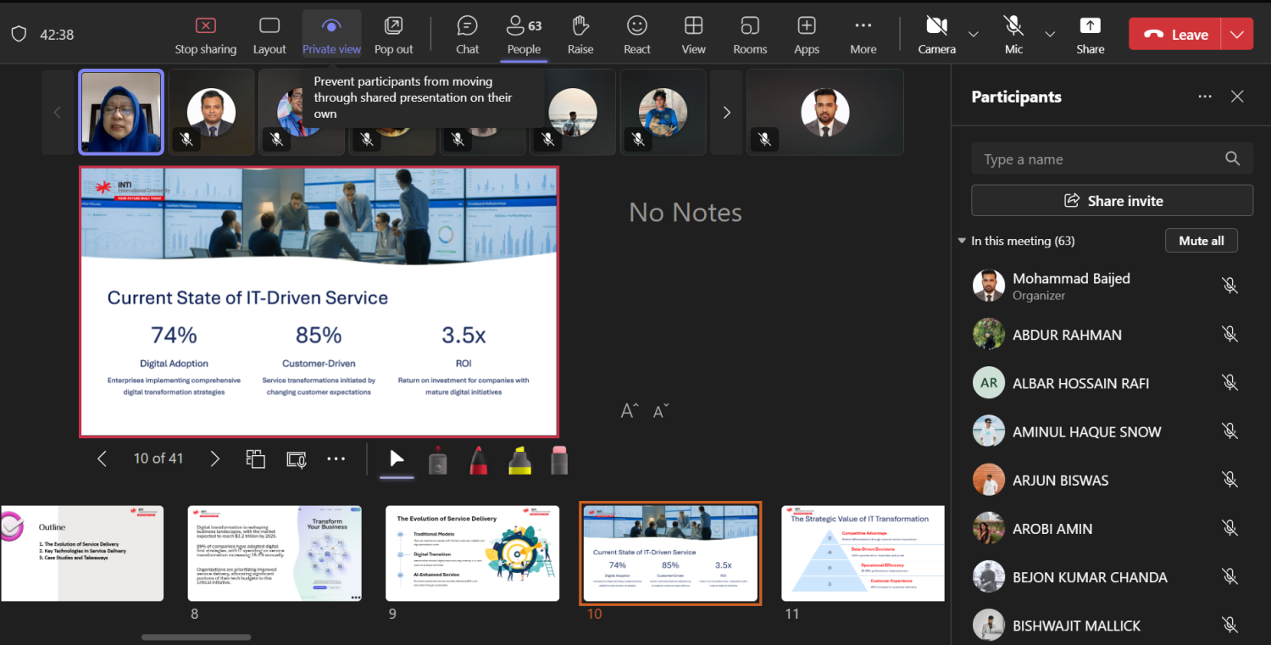The image size is (1271, 645).
Task: Activate the laser pointer tool
Action: (x=437, y=459)
